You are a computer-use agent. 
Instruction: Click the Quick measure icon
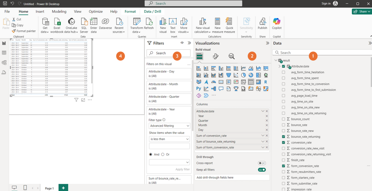(229, 22)
